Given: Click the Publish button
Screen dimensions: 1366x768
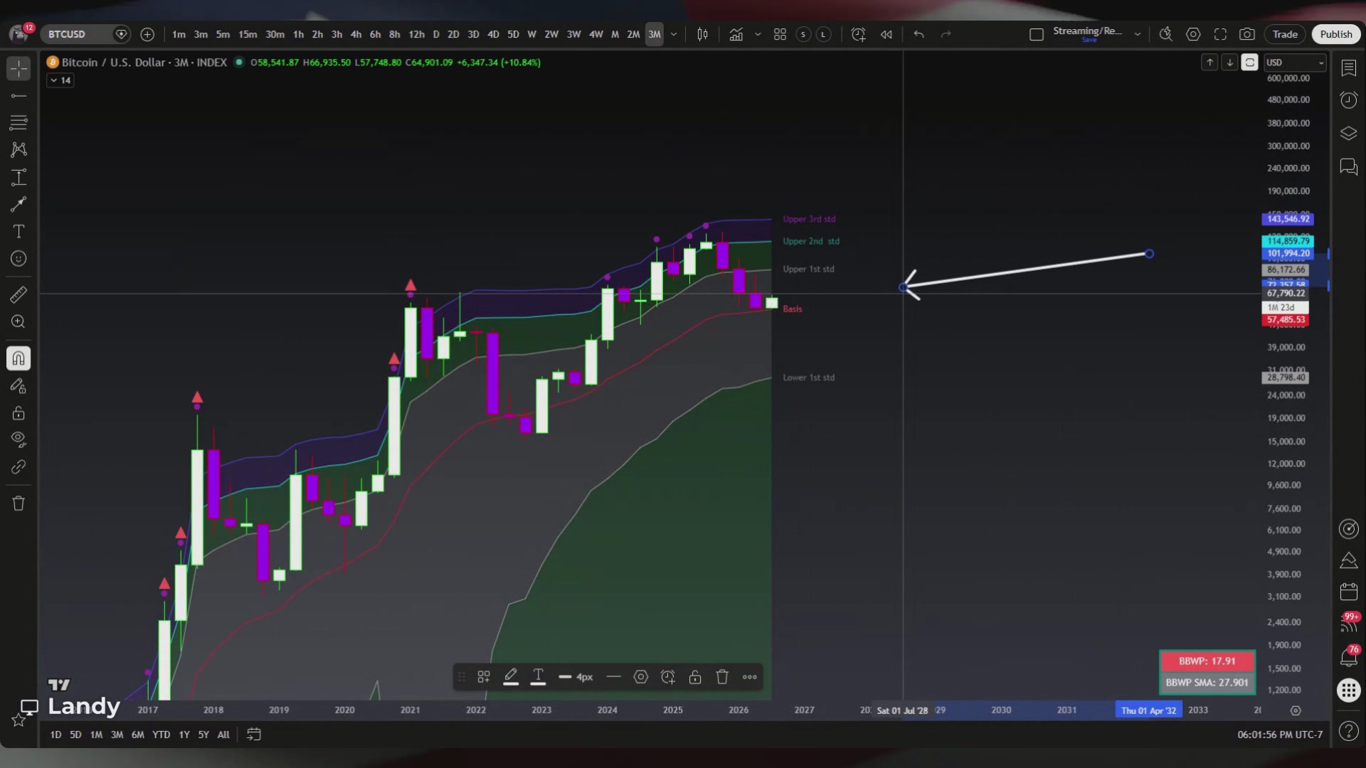Looking at the screenshot, I should 1336,34.
